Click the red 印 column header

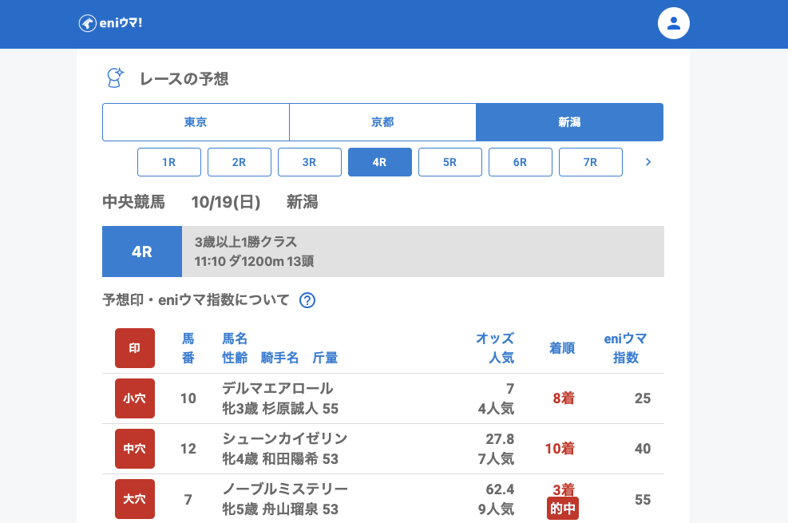click(135, 347)
